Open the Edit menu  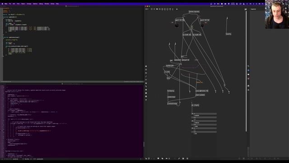point(14,4)
